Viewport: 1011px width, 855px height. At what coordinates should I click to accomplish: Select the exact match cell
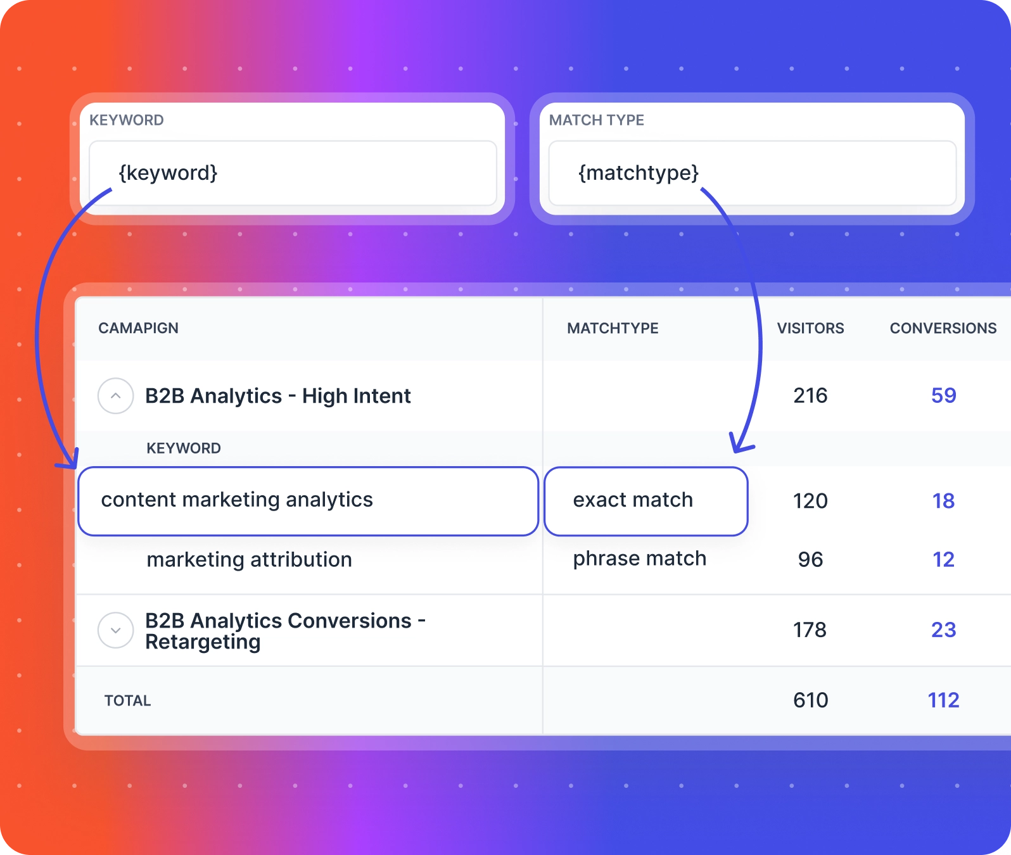646,501
